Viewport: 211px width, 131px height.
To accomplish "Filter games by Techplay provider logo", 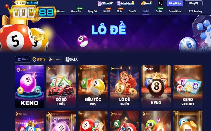I will 55,59.
